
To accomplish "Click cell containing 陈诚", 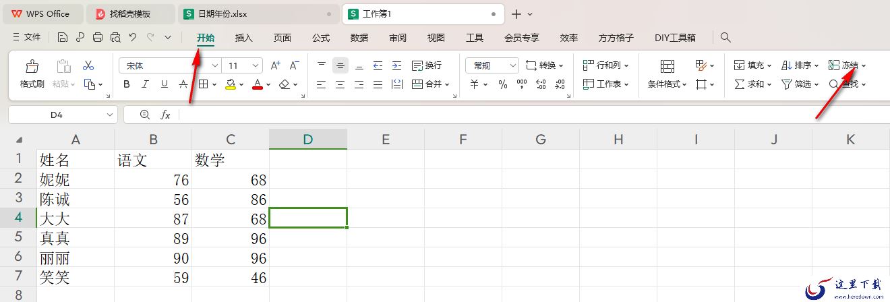I will click(x=76, y=200).
